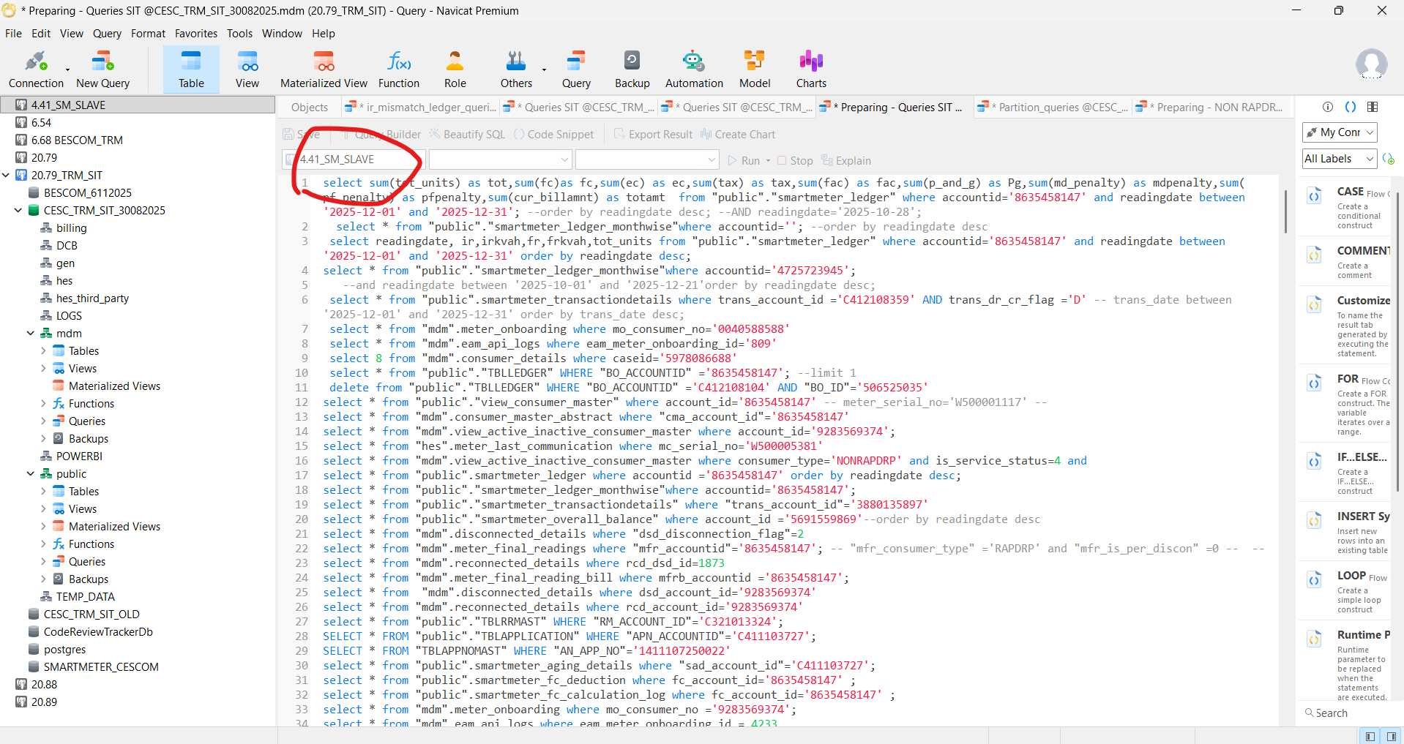Open the All Labels dropdown

1340,159
